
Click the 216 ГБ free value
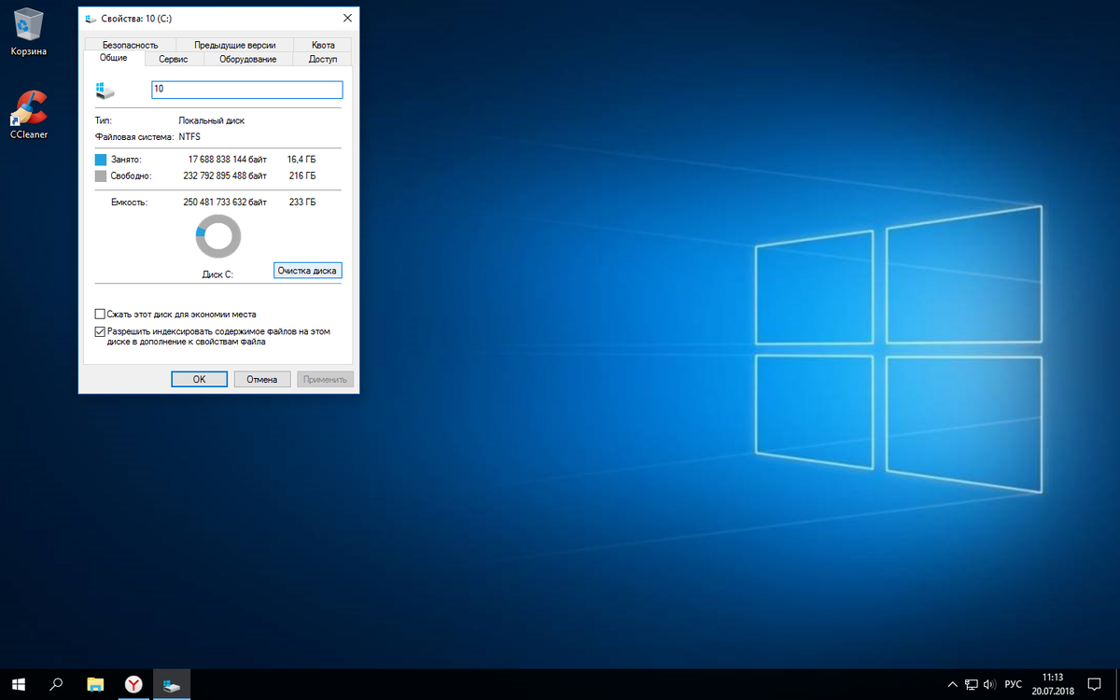303,175
